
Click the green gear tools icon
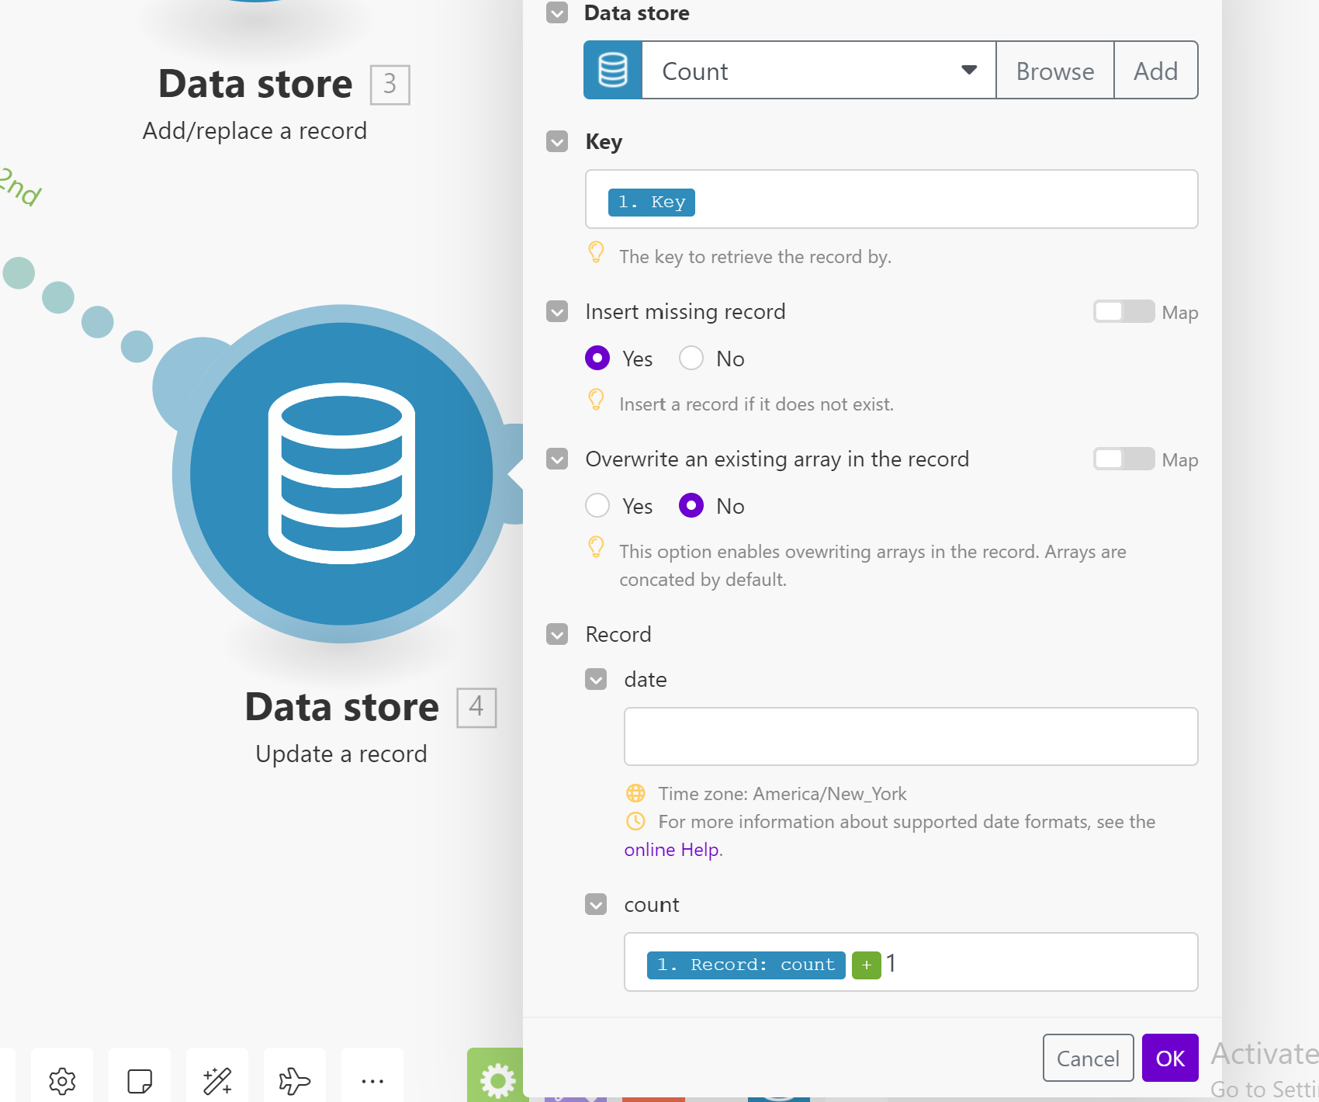[x=497, y=1079]
